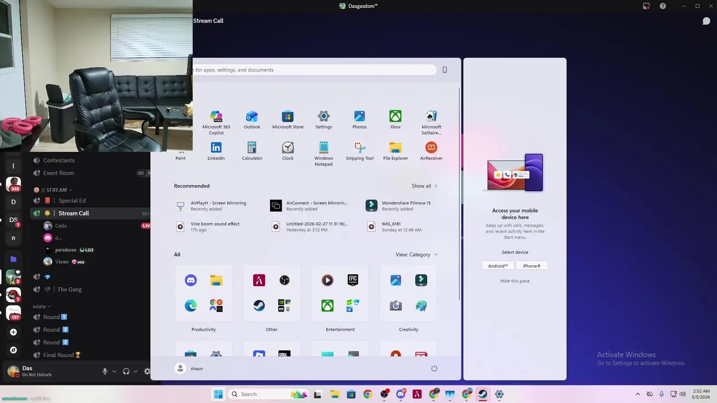Open Discord Explore servers compass icon
Screen dimensions: 717x403
(x=13, y=350)
